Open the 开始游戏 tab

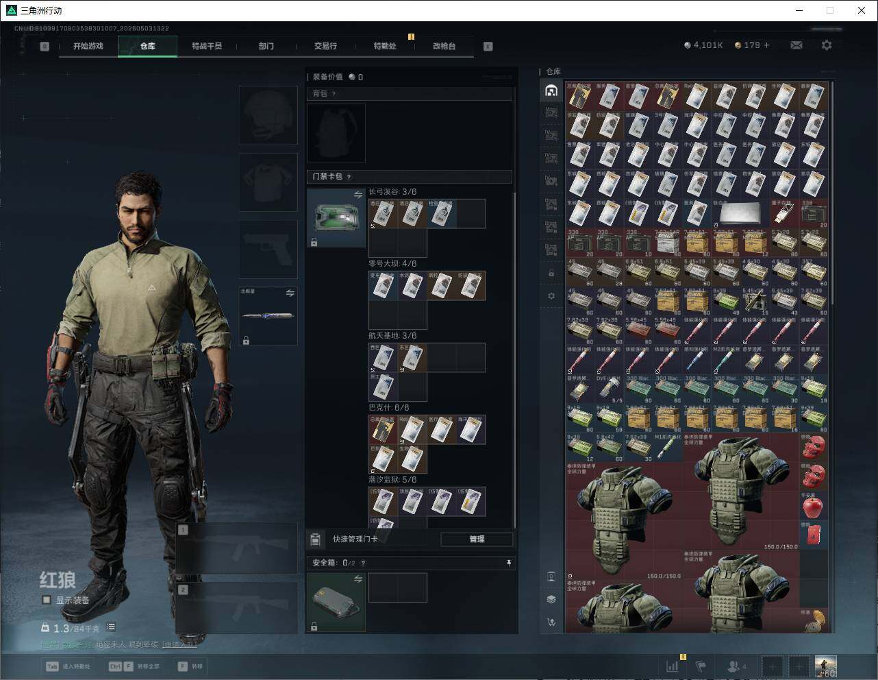(88, 46)
